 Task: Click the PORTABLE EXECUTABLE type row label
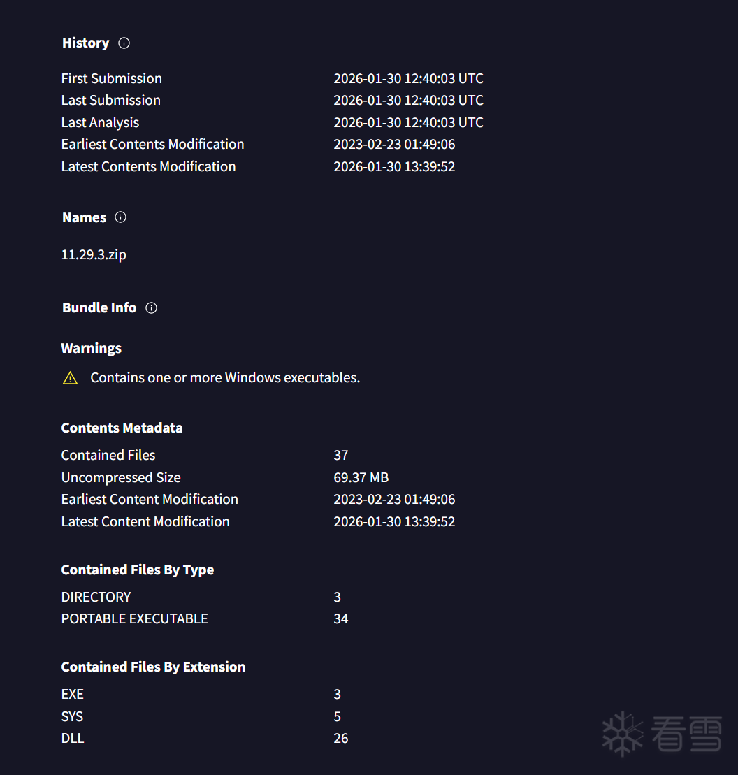point(134,618)
